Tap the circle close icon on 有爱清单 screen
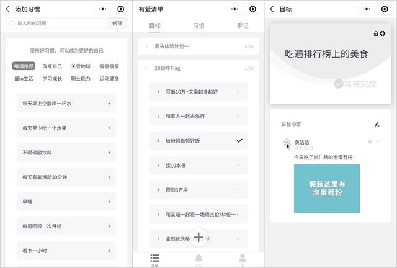Image resolution: width=397 pixels, height=268 pixels. click(252, 9)
